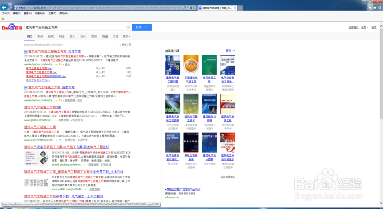383x209 pixels.
Task: Switch to the 新闻 search tab
Action: (40, 36)
